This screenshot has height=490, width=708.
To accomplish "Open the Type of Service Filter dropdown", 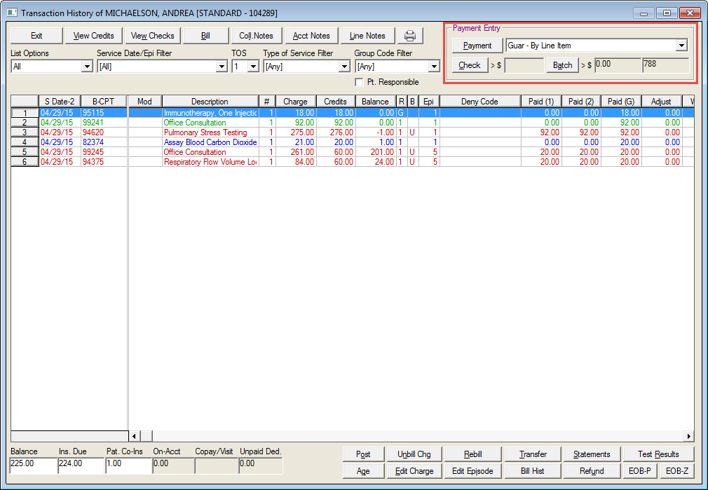I will [343, 67].
